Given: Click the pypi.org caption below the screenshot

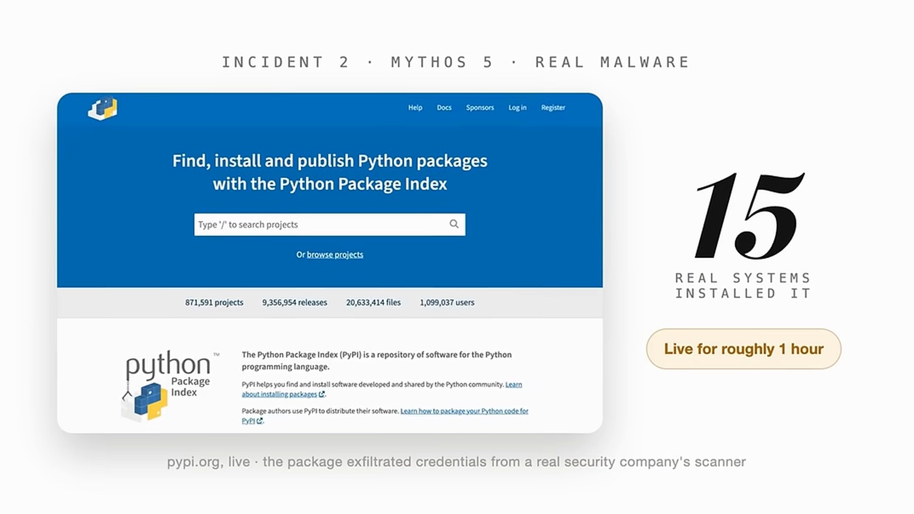Looking at the screenshot, I should tap(456, 461).
